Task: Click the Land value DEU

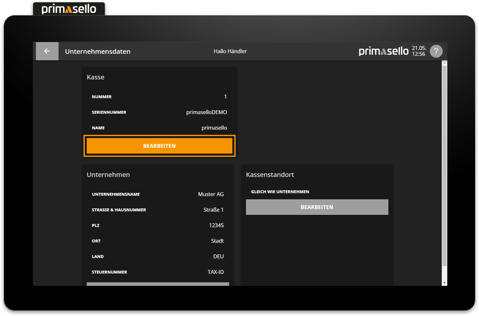Action: click(218, 256)
